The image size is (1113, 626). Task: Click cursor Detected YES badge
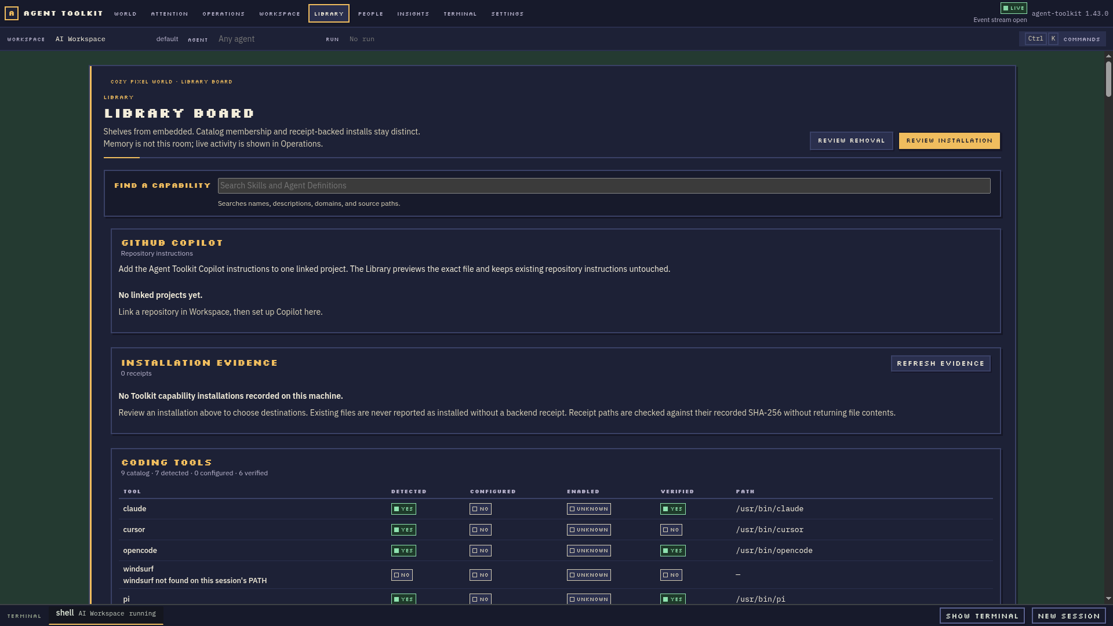coord(403,530)
